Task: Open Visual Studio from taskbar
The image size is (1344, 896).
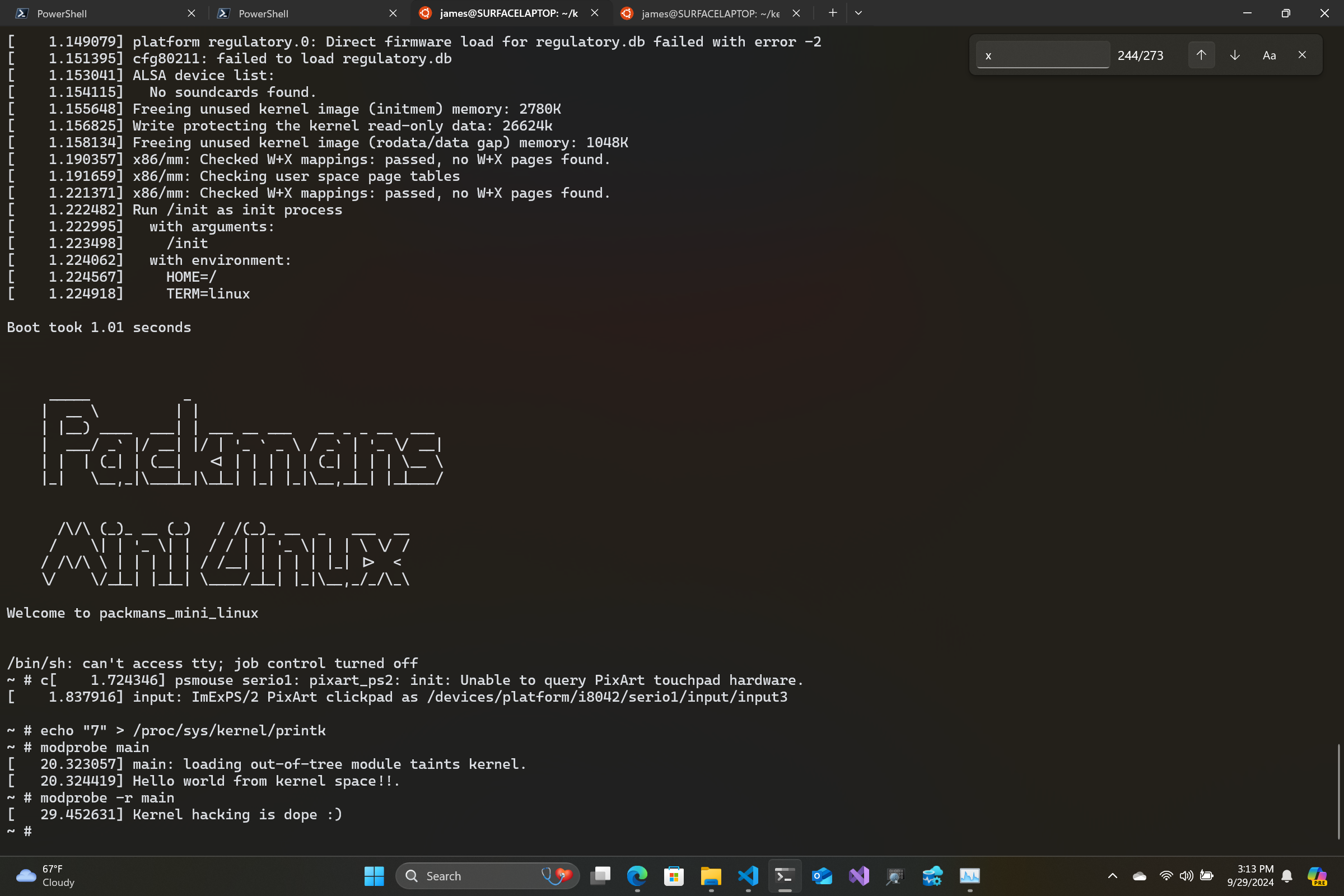Action: point(859,875)
